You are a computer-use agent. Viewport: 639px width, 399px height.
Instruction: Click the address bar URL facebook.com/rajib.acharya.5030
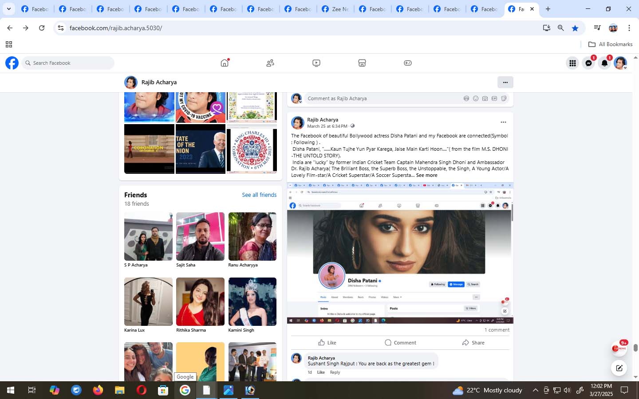click(116, 28)
